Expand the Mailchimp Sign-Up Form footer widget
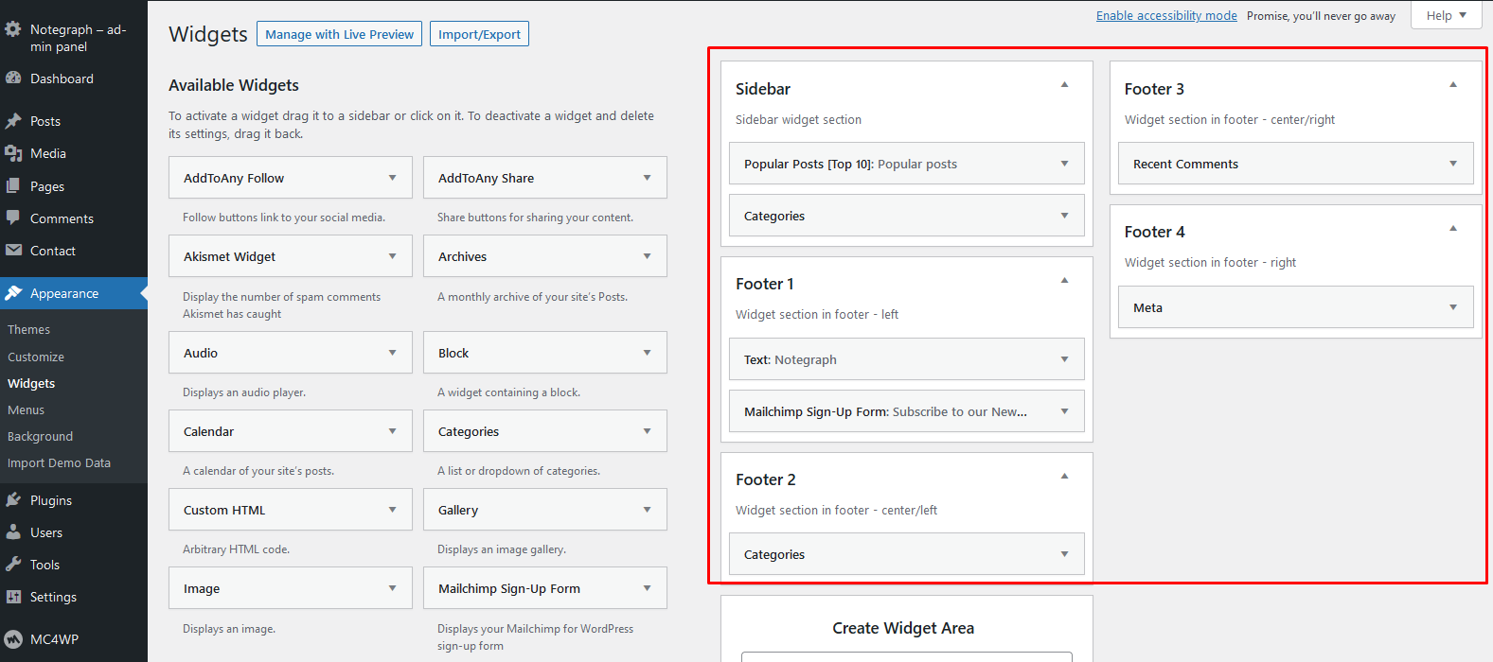The height and width of the screenshot is (662, 1493). (1064, 411)
